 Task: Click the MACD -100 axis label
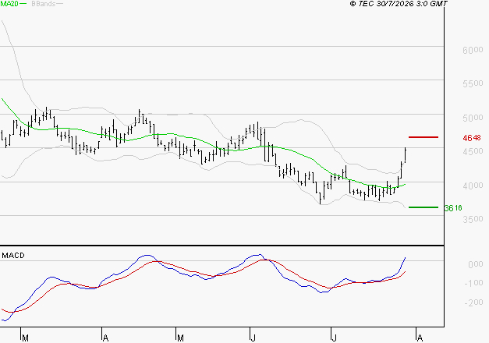(473, 283)
